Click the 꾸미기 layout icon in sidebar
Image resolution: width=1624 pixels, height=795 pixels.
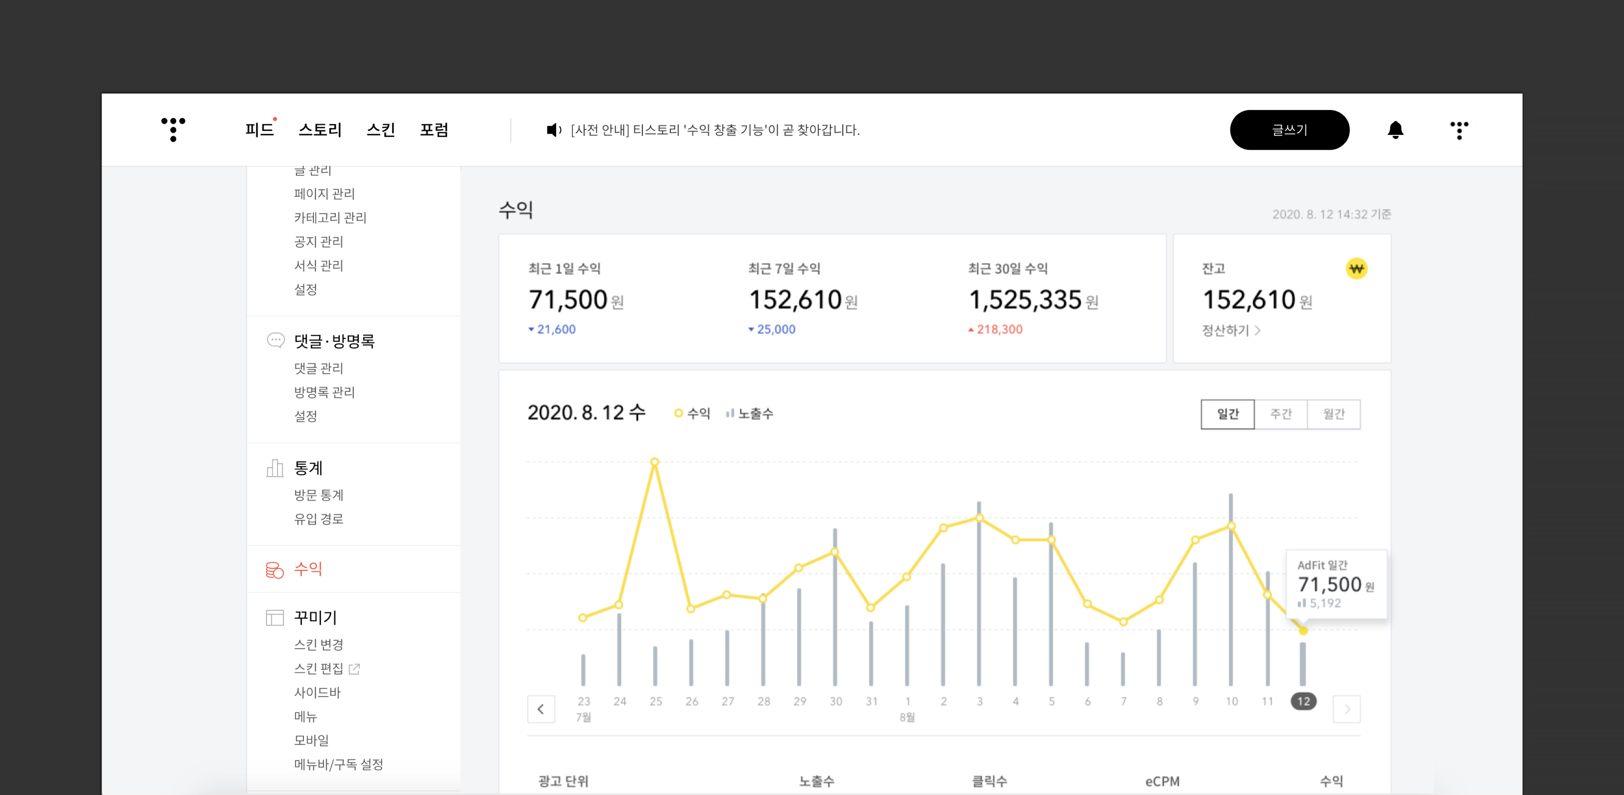(275, 617)
